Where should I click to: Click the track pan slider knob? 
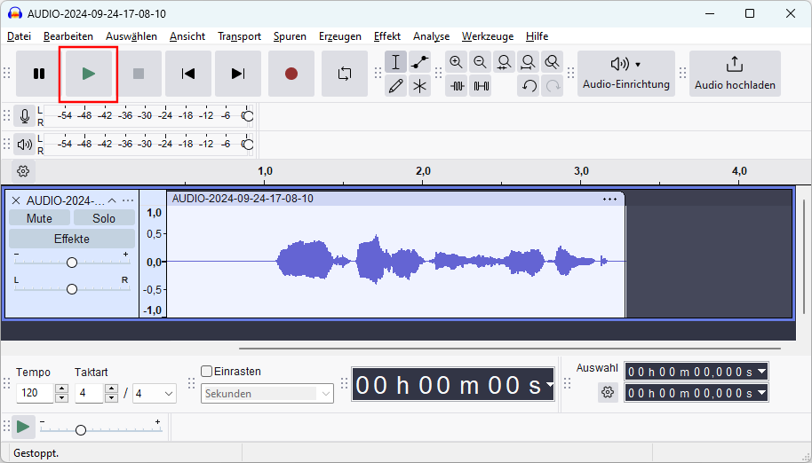[x=72, y=289]
